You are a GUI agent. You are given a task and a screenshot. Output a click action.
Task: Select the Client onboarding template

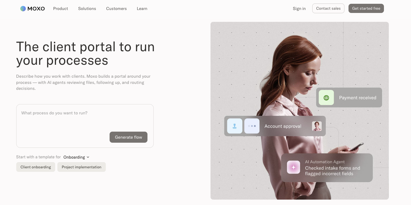click(x=35, y=167)
